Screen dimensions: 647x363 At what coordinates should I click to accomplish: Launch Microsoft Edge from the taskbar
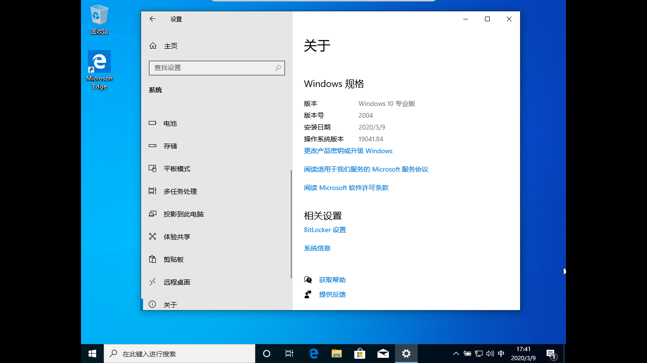(313, 353)
